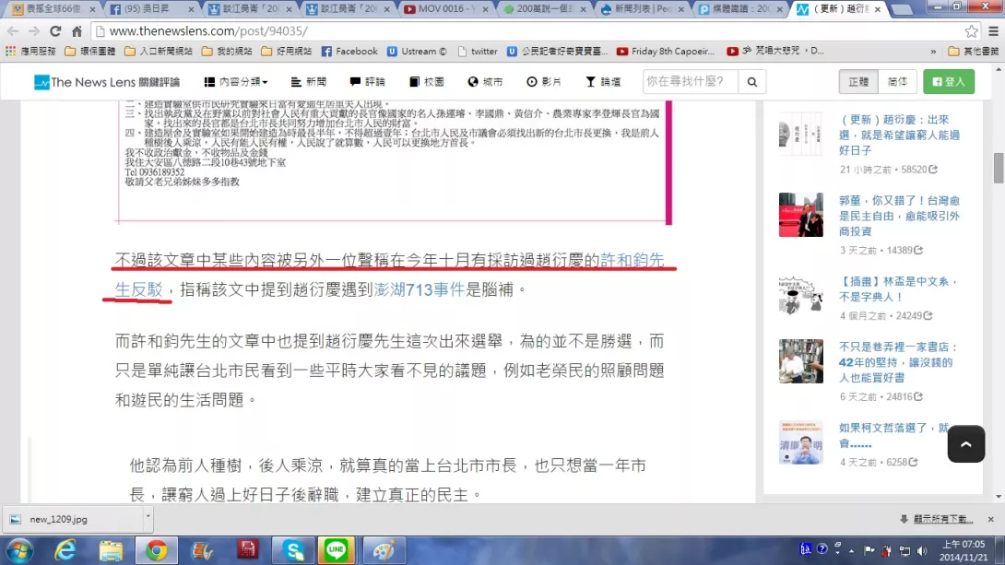Click The News Lens logo
The image size is (1005, 565).
[x=107, y=82]
